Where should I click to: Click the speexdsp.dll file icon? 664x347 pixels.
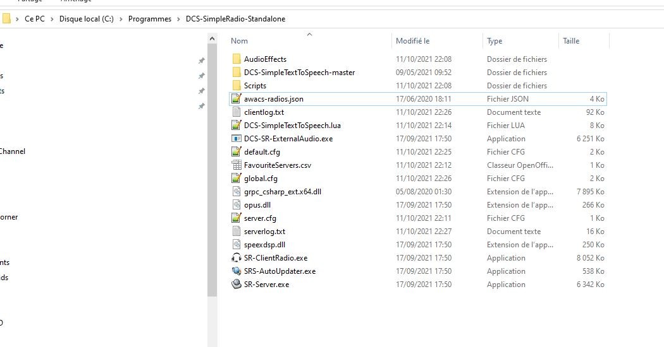pyautogui.click(x=237, y=245)
